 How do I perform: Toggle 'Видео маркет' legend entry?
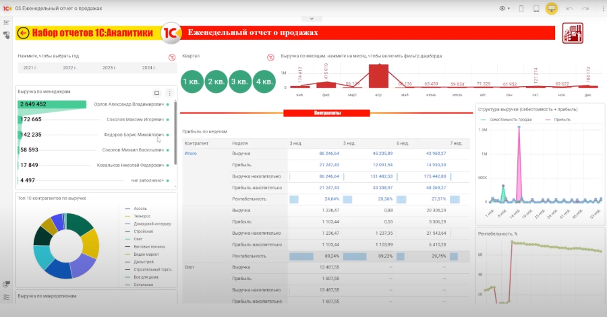(142, 254)
